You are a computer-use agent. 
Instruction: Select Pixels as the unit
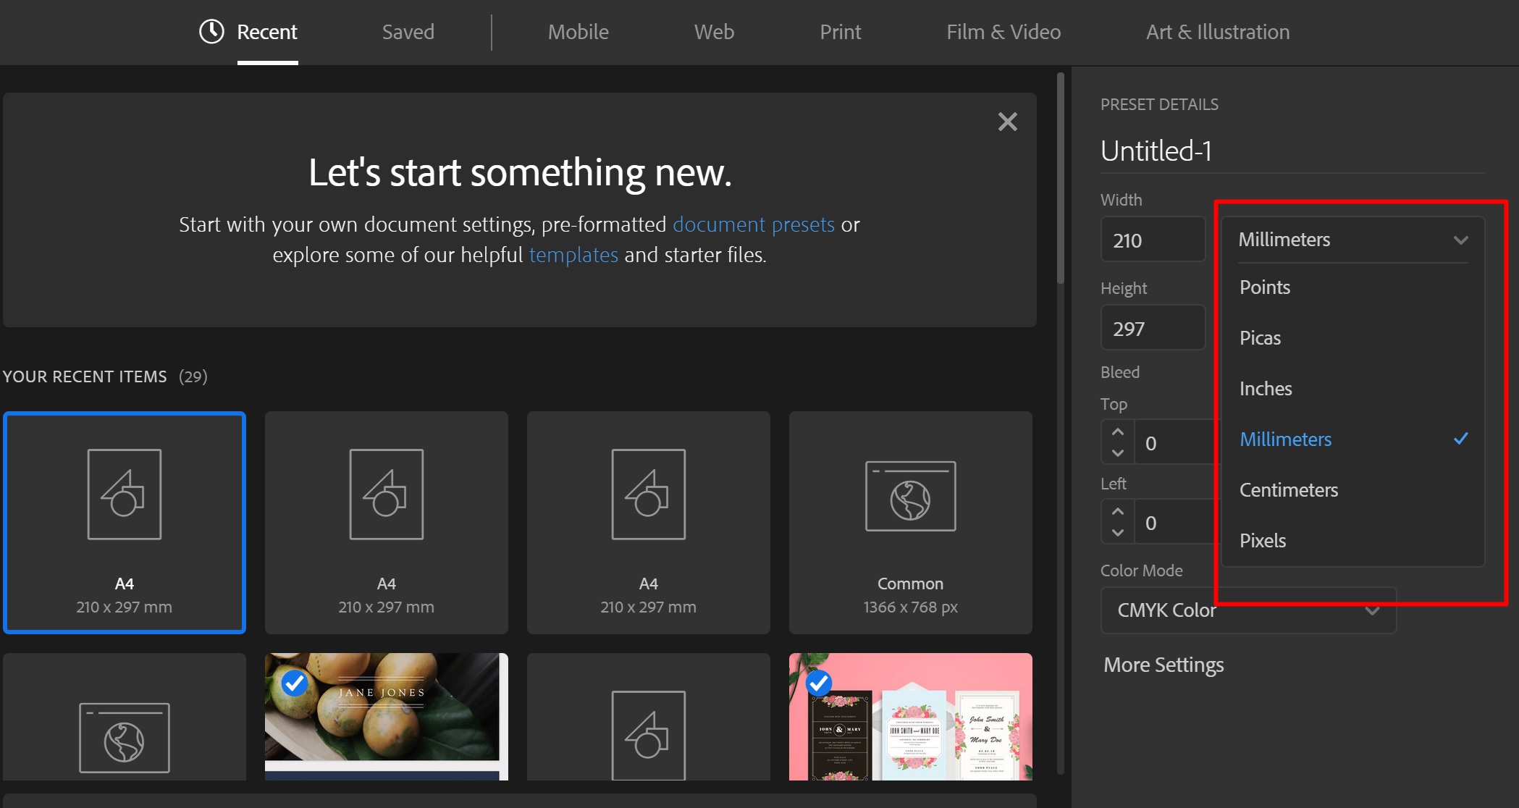[x=1352, y=541]
